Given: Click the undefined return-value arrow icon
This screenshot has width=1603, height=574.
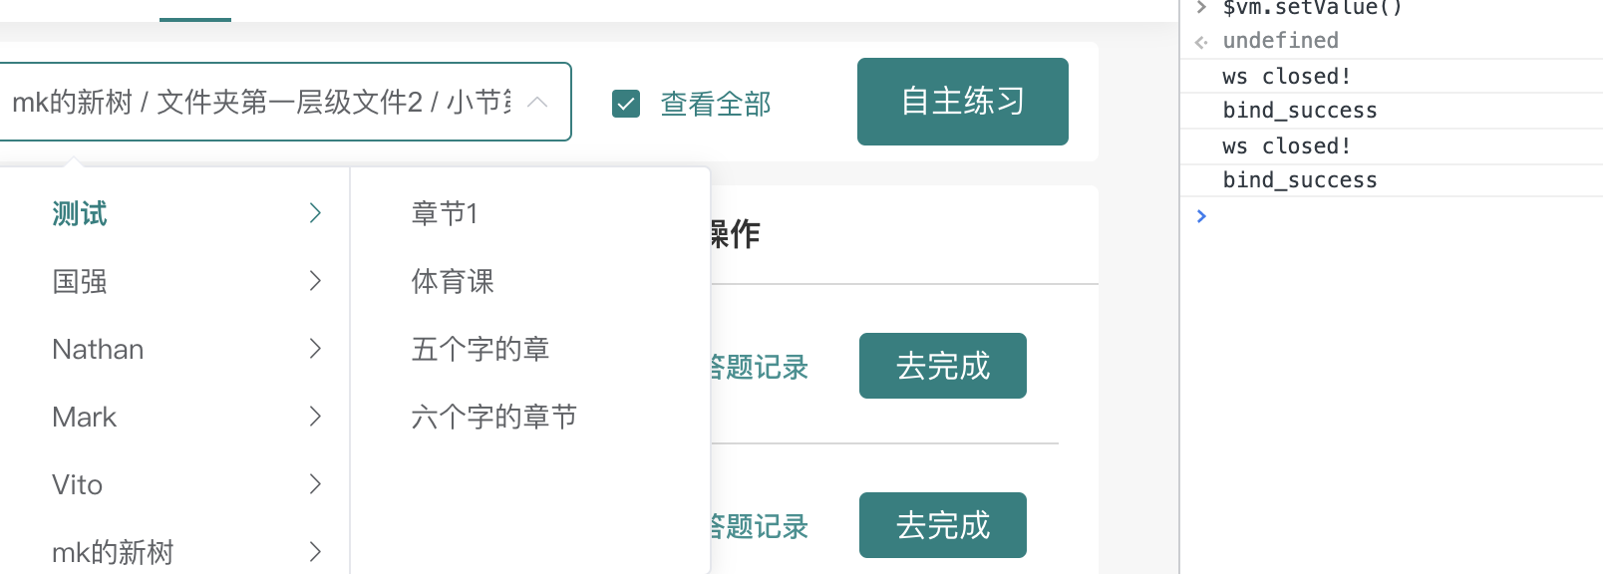Looking at the screenshot, I should point(1200,41).
